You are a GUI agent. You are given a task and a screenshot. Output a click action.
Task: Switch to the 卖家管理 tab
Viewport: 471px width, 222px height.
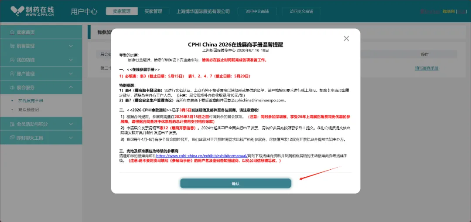point(122,11)
